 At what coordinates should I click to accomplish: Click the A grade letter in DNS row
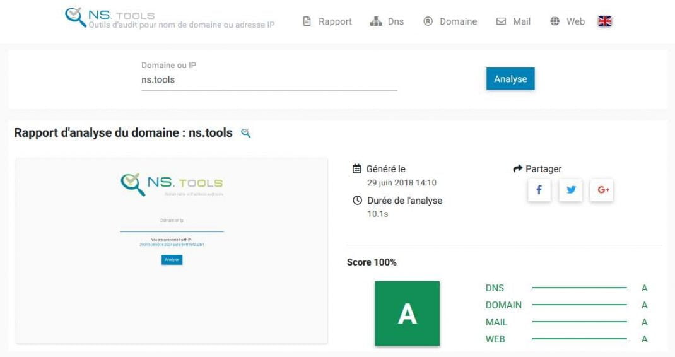coord(645,288)
